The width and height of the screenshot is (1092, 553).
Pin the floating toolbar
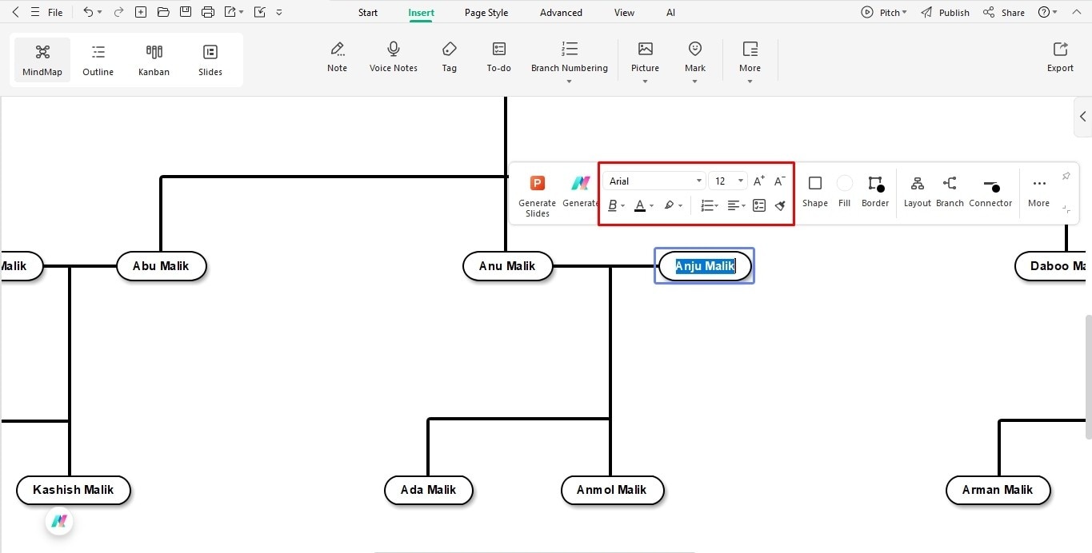[x=1066, y=176]
